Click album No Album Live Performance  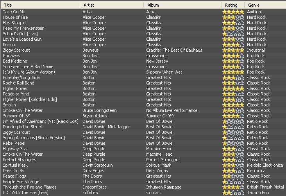coord(172,110)
